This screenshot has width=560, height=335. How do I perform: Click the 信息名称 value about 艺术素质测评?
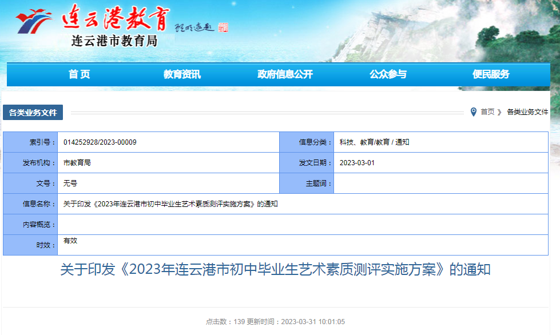click(170, 204)
